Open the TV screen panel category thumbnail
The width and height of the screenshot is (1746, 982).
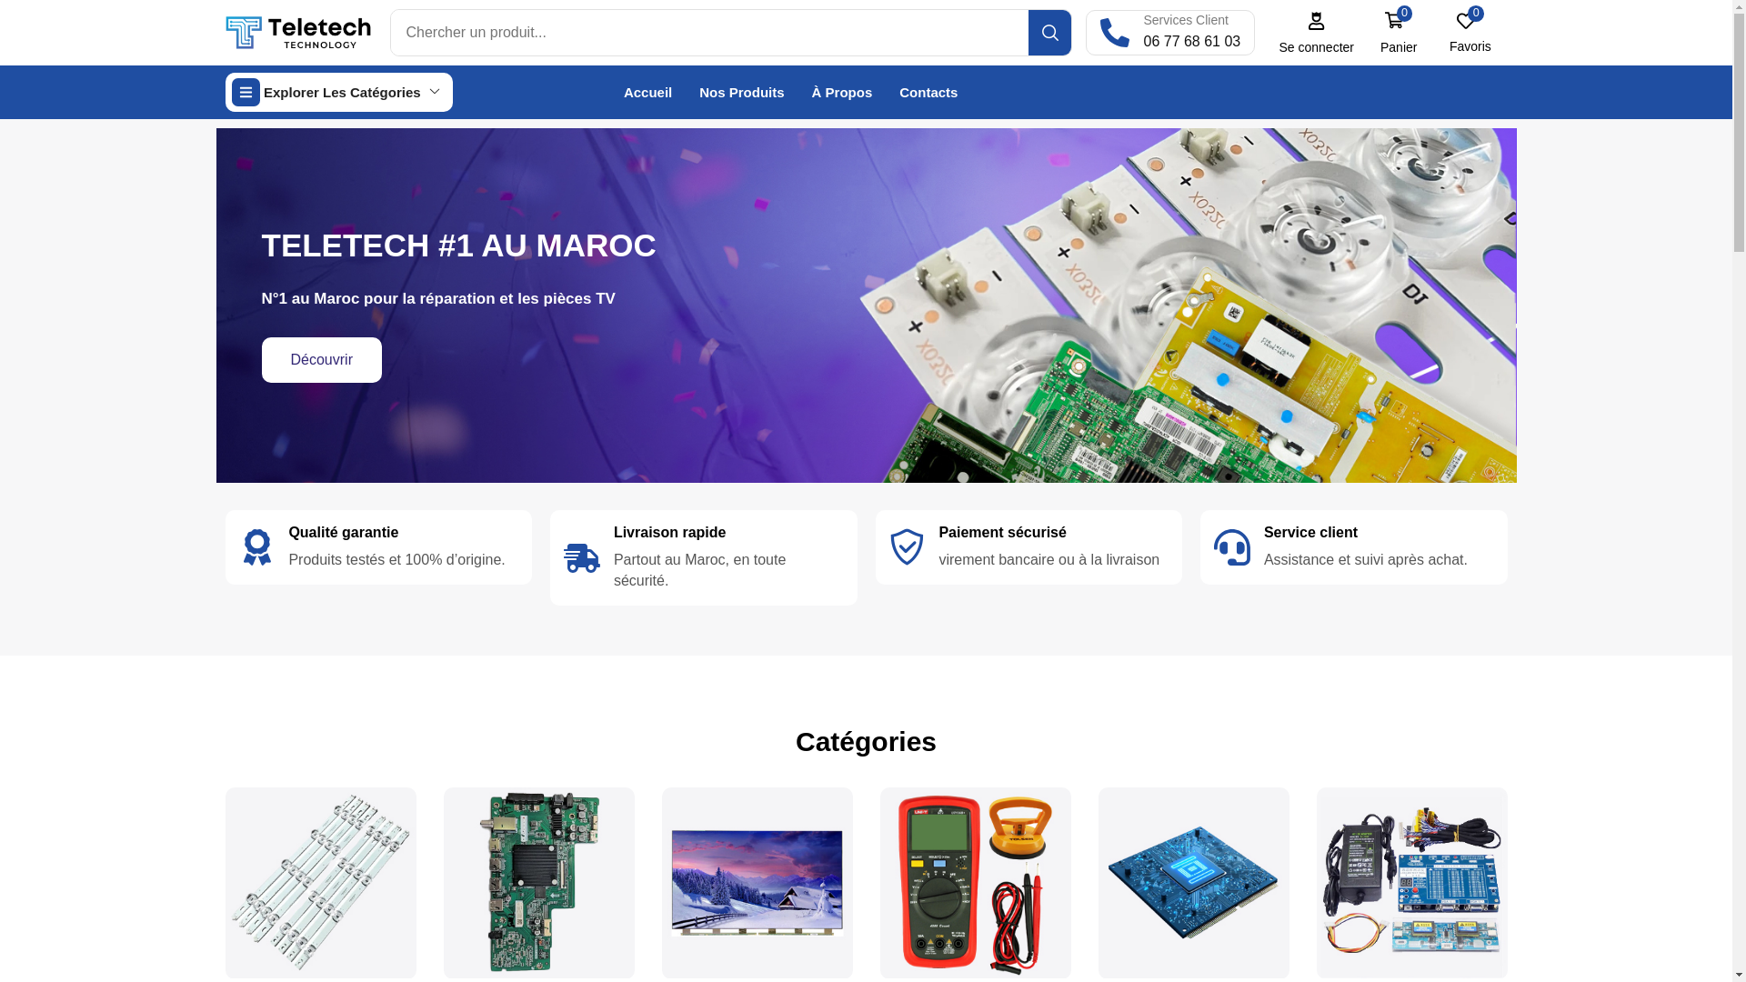pos(758,883)
